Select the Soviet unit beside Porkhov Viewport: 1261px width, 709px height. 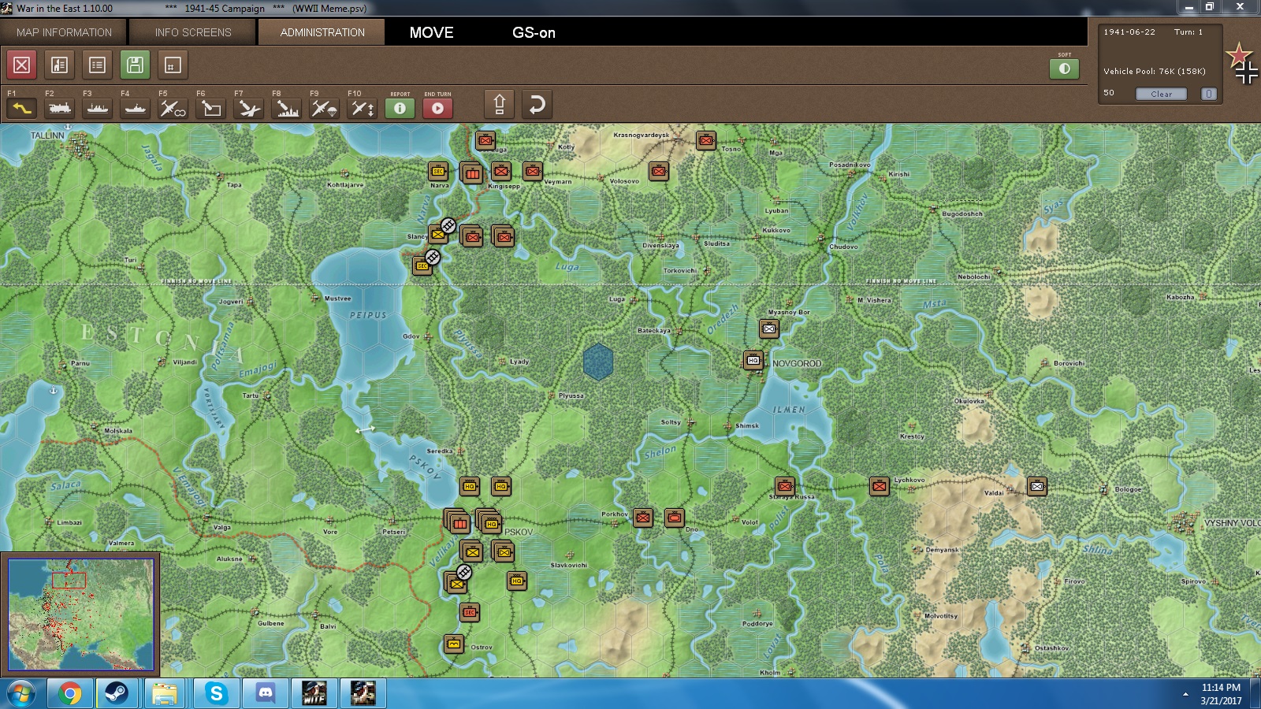pyautogui.click(x=643, y=518)
